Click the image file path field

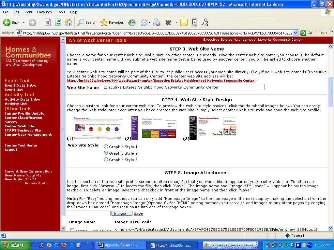click(x=89, y=214)
